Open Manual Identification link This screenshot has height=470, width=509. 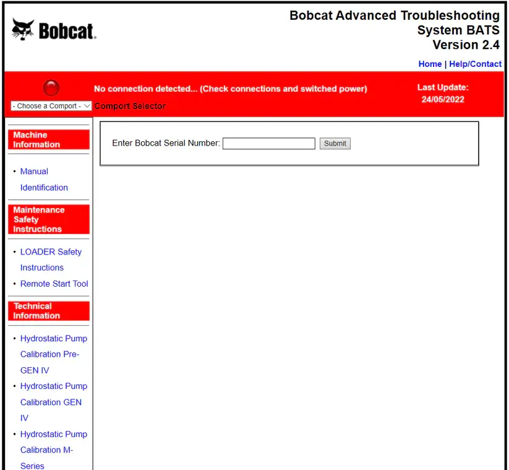44,180
